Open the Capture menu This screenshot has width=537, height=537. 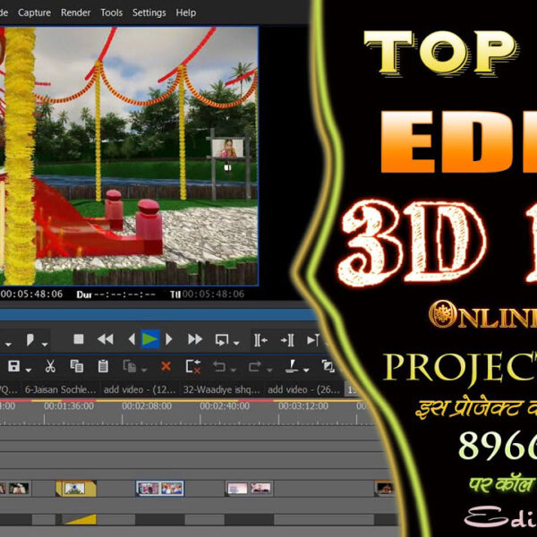coord(34,13)
